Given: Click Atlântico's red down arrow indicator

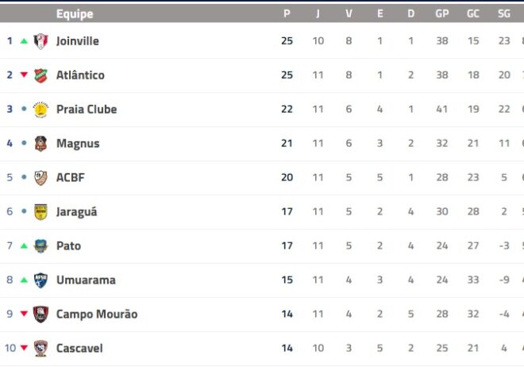Looking at the screenshot, I should point(24,75).
